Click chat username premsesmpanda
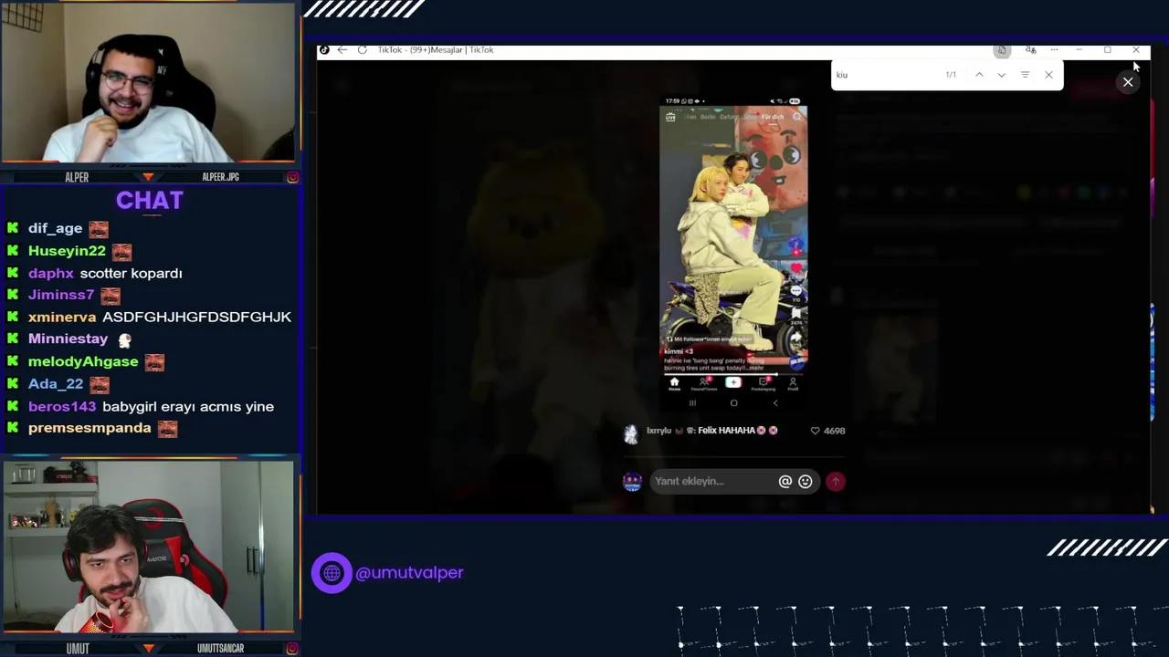 point(90,428)
